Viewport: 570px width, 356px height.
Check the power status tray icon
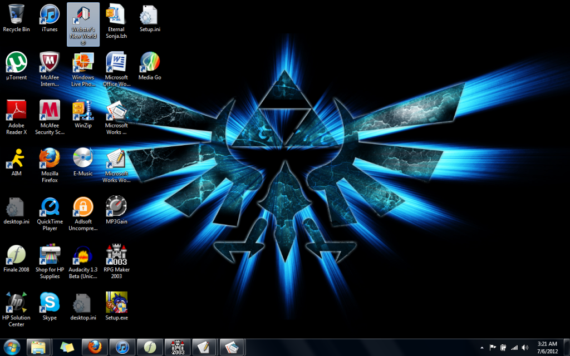point(503,348)
